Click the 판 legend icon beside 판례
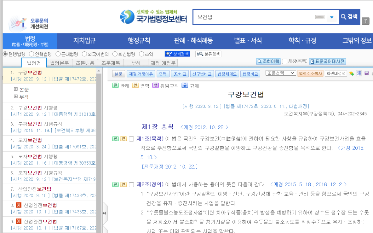Image resolution: width=373 pixels, height=233 pixels. coord(115,85)
